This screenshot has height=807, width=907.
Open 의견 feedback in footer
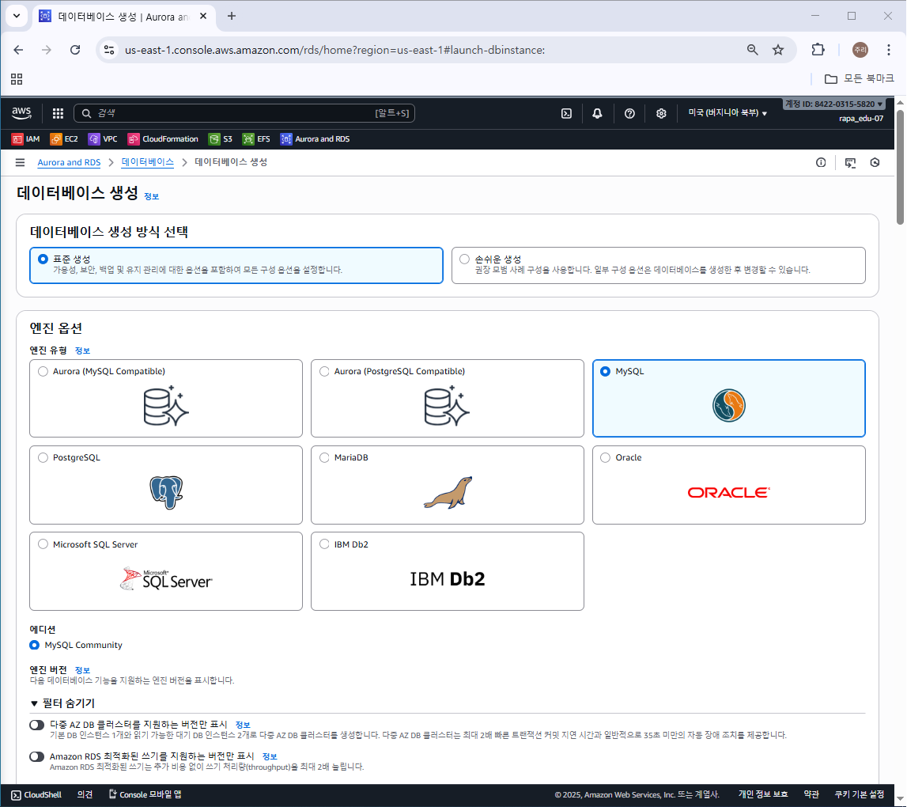(x=85, y=795)
